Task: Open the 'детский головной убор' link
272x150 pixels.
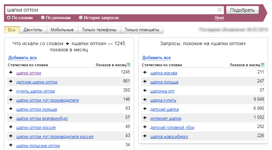Action: tap(172, 127)
